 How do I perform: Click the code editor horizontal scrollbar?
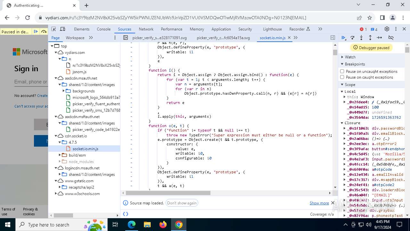point(168,193)
